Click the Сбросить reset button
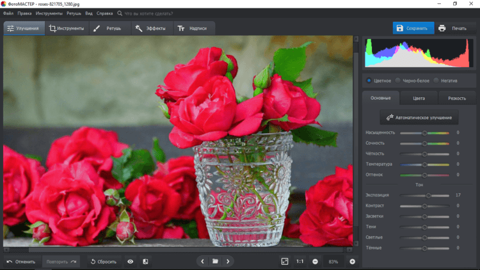The image size is (480, 270). (103, 262)
